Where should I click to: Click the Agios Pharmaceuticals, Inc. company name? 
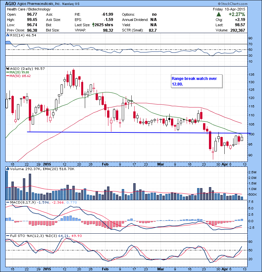point(39,4)
